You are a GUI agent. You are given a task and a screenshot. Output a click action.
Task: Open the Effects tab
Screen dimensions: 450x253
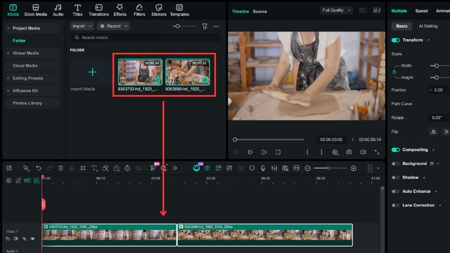point(120,10)
